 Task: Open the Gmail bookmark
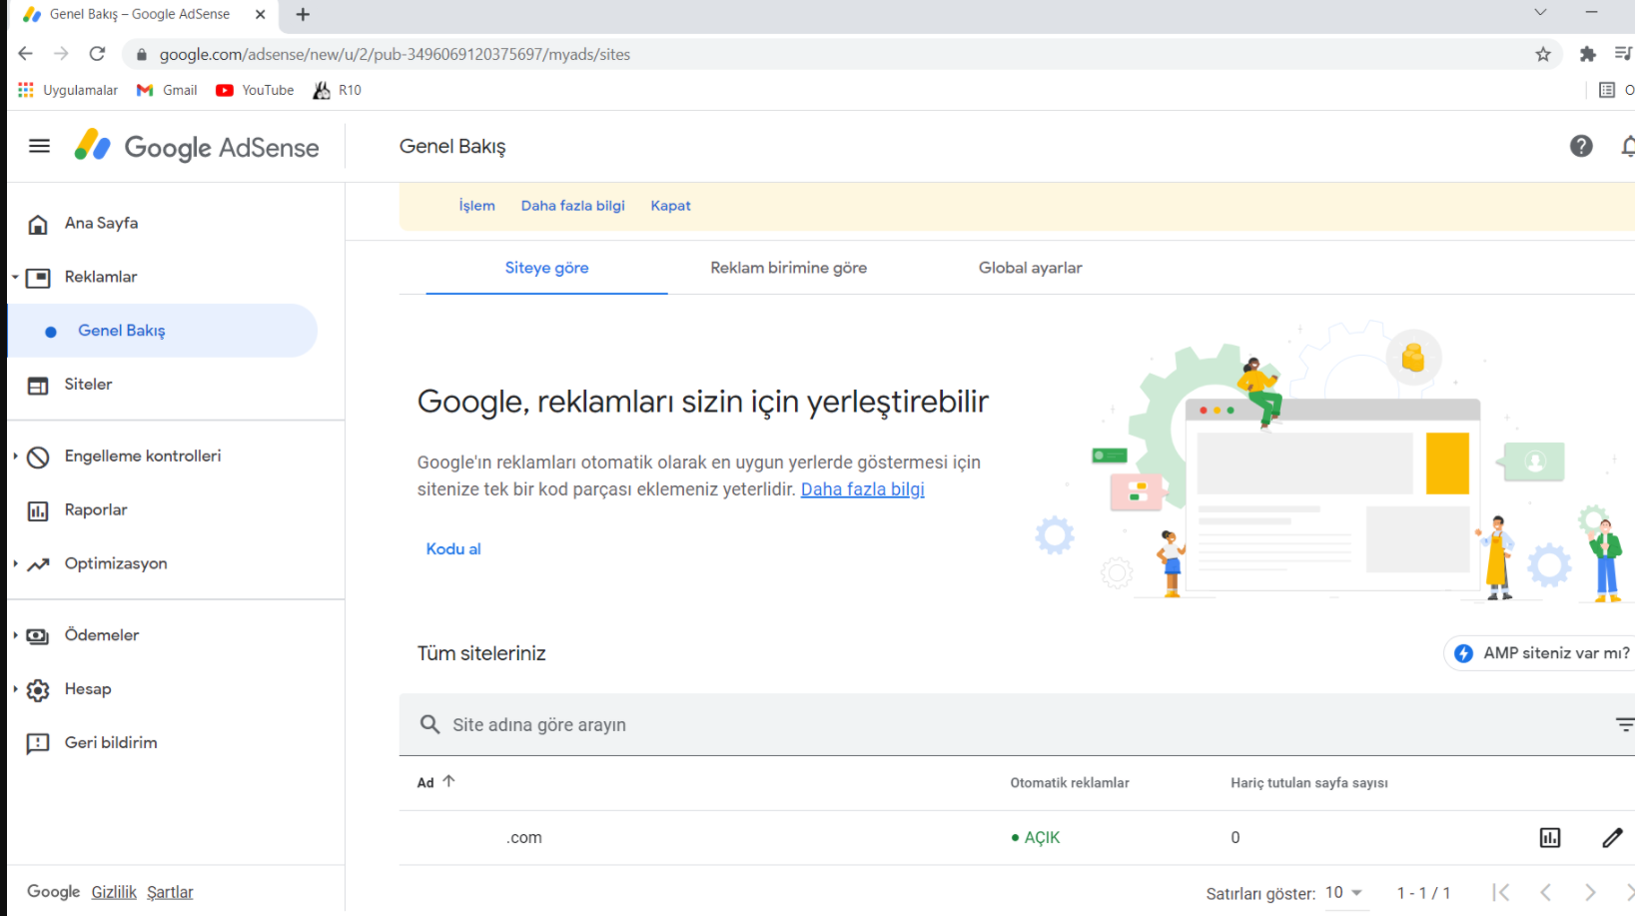point(167,90)
